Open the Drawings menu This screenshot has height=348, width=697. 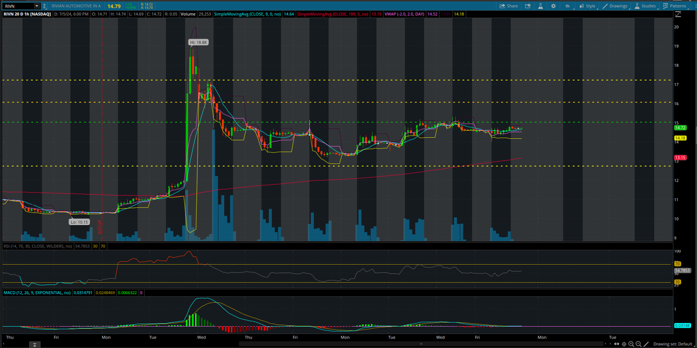click(615, 6)
